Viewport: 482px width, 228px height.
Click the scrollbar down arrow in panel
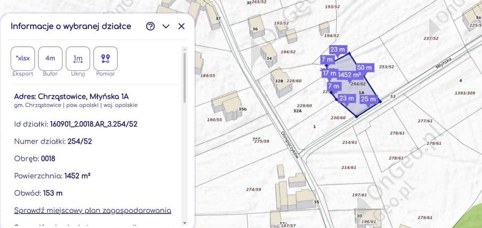pos(185,223)
